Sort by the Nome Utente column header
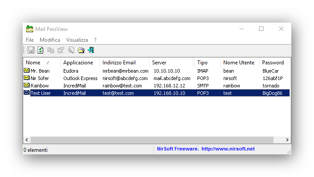Image resolution: width=314 pixels, height=177 pixels. pos(240,63)
